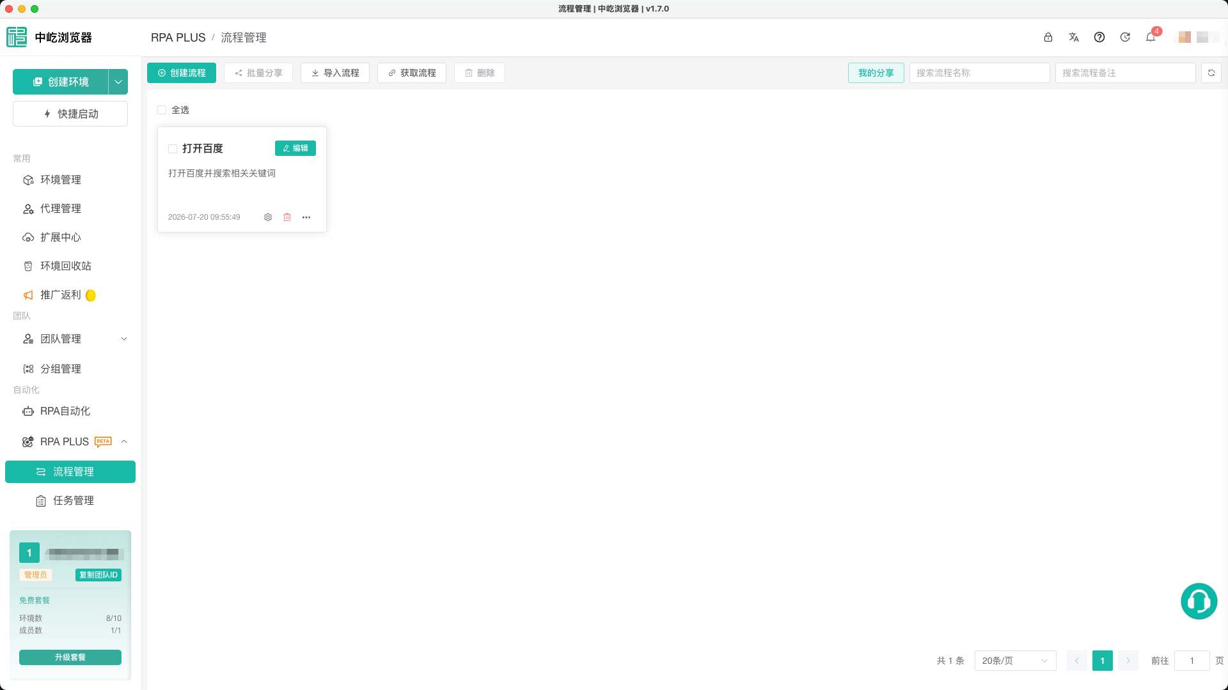Viewport: 1228px width, 690px height.
Task: Click the 创建环境 button
Action: coord(61,82)
